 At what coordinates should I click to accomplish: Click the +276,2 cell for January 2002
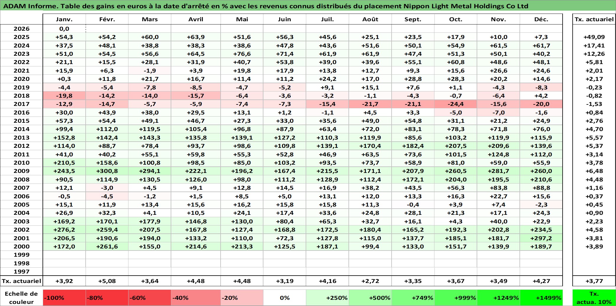pyautogui.click(x=64, y=230)
